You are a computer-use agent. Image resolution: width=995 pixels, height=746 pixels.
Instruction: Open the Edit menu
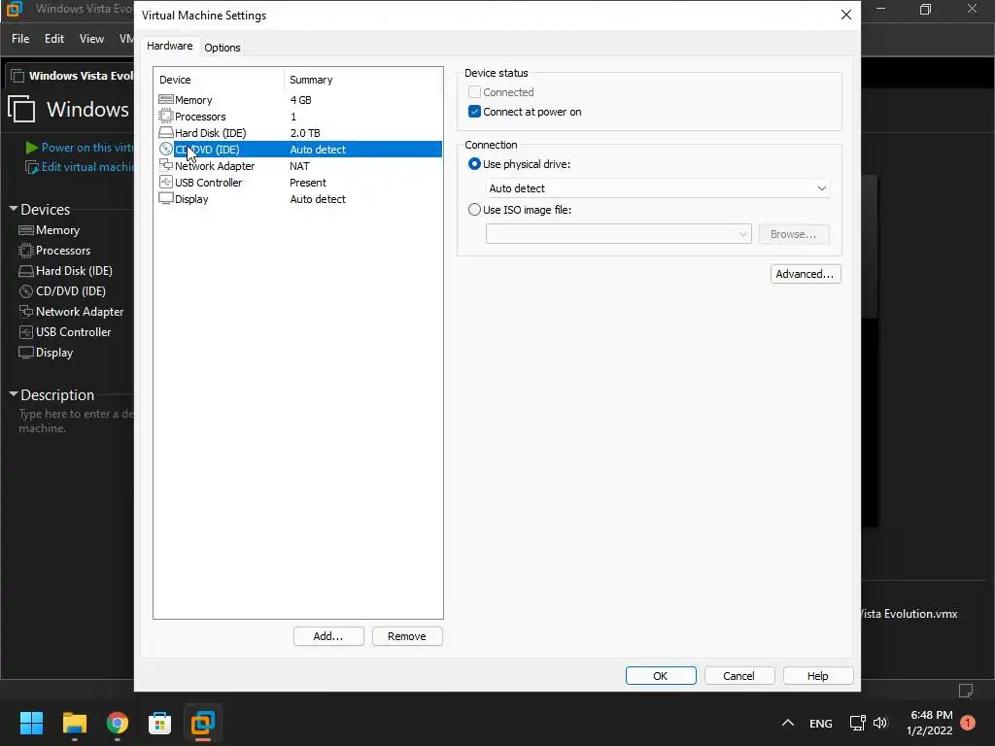tap(54, 39)
